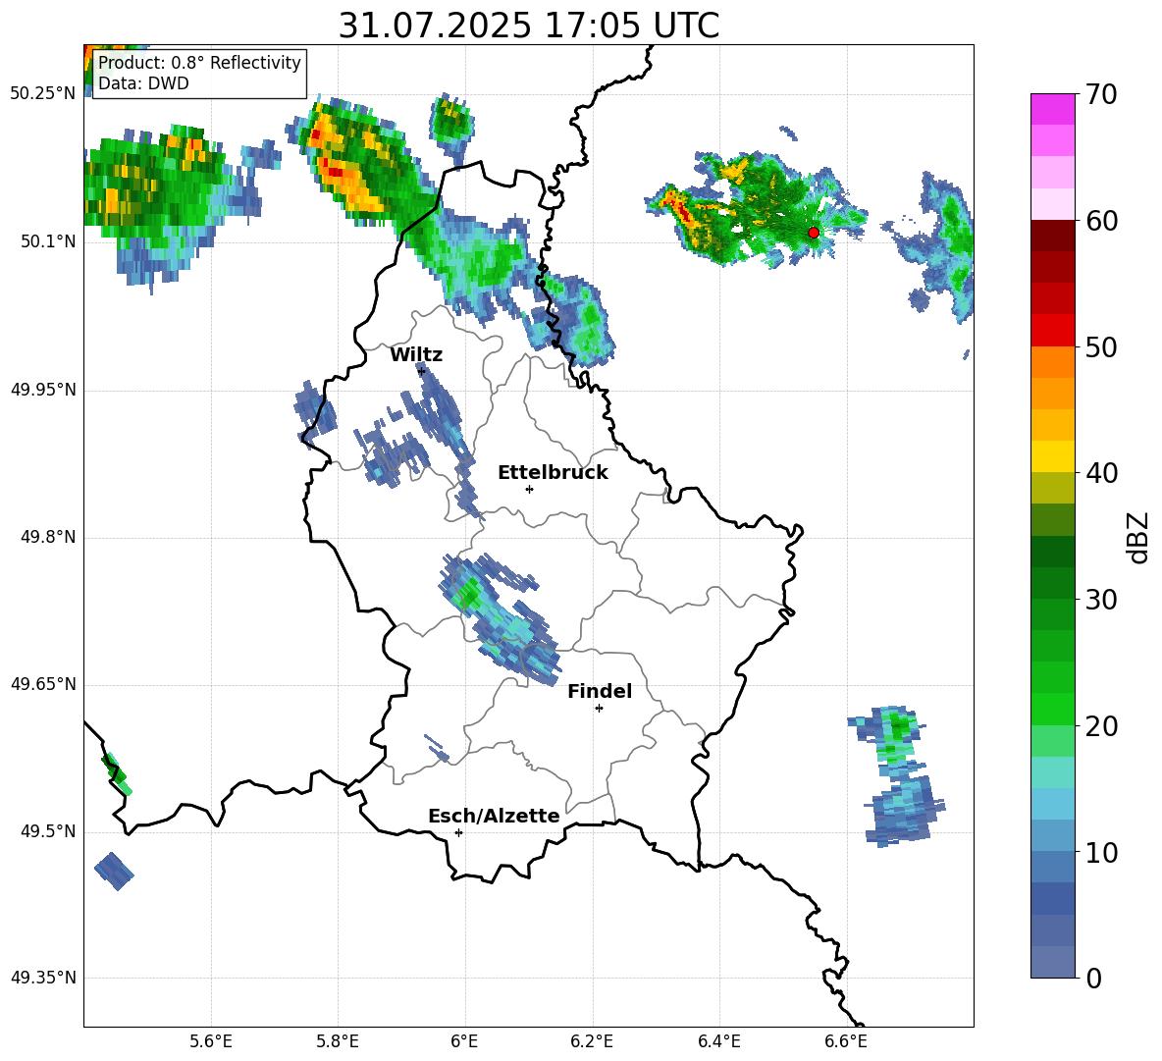Click the orange swatch just below 50 dBZ
1162x1061 pixels.
coord(1052,361)
